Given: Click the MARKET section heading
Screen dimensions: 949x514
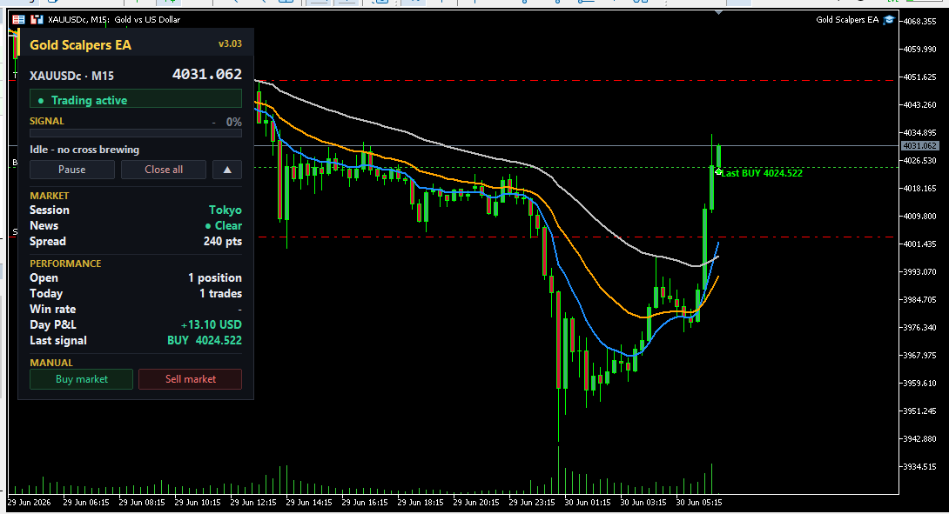Looking at the screenshot, I should [49, 196].
